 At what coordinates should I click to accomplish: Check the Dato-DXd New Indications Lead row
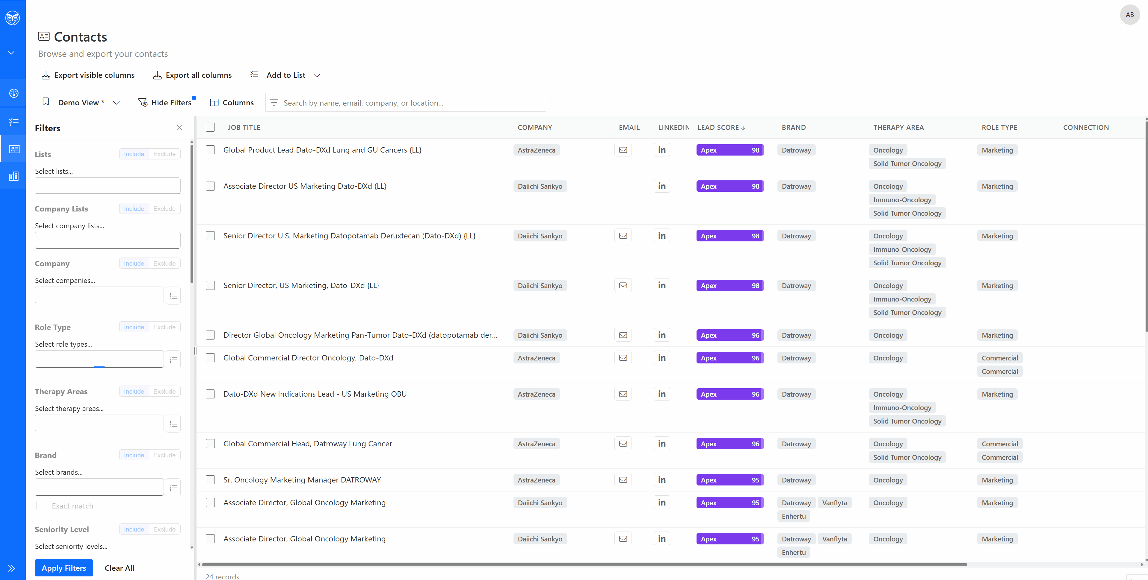tap(210, 394)
